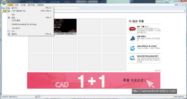
Task: Choose 열기 (Open) CTRL+O menu entry
Action: 30,8
